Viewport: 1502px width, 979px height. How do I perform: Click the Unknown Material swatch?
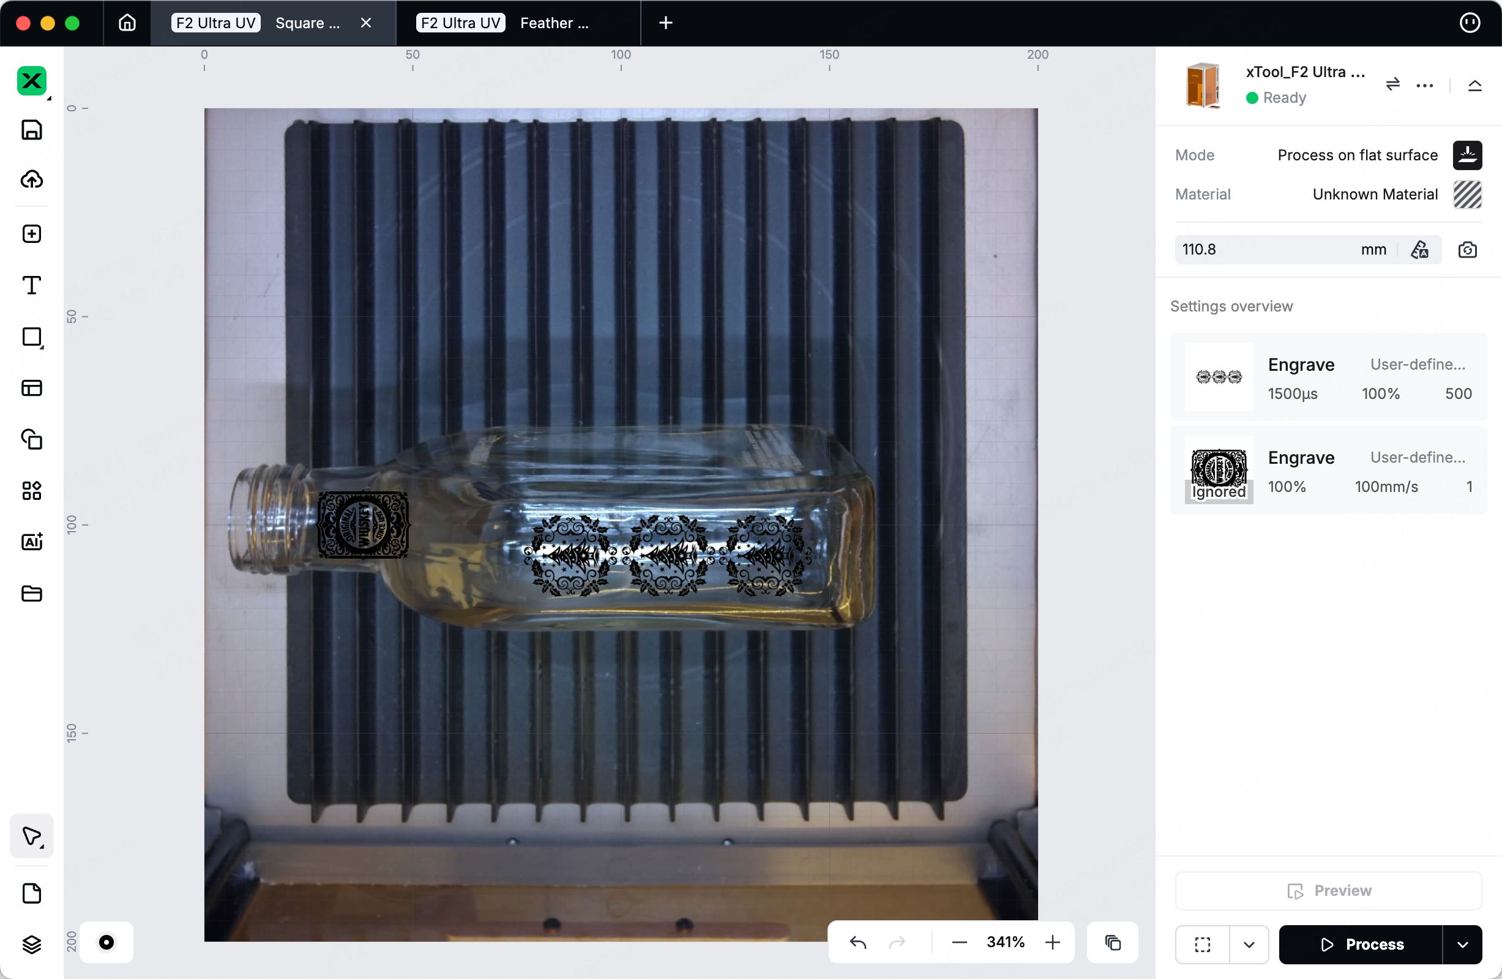coord(1467,195)
